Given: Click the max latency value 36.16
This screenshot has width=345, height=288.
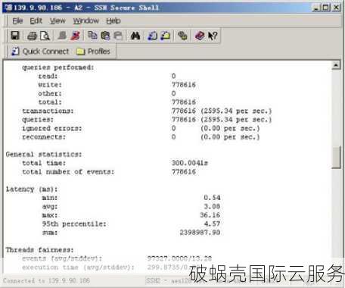Looking at the screenshot, I should [x=210, y=215].
